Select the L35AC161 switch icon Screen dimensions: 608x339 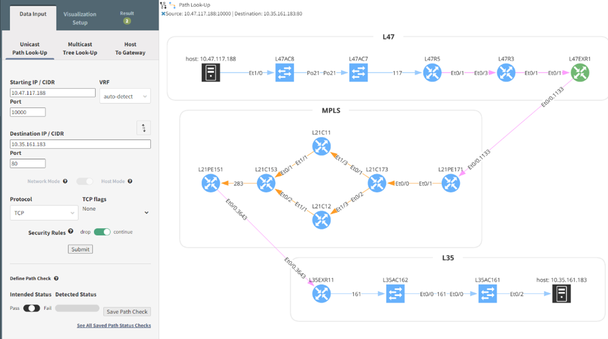[x=488, y=294]
